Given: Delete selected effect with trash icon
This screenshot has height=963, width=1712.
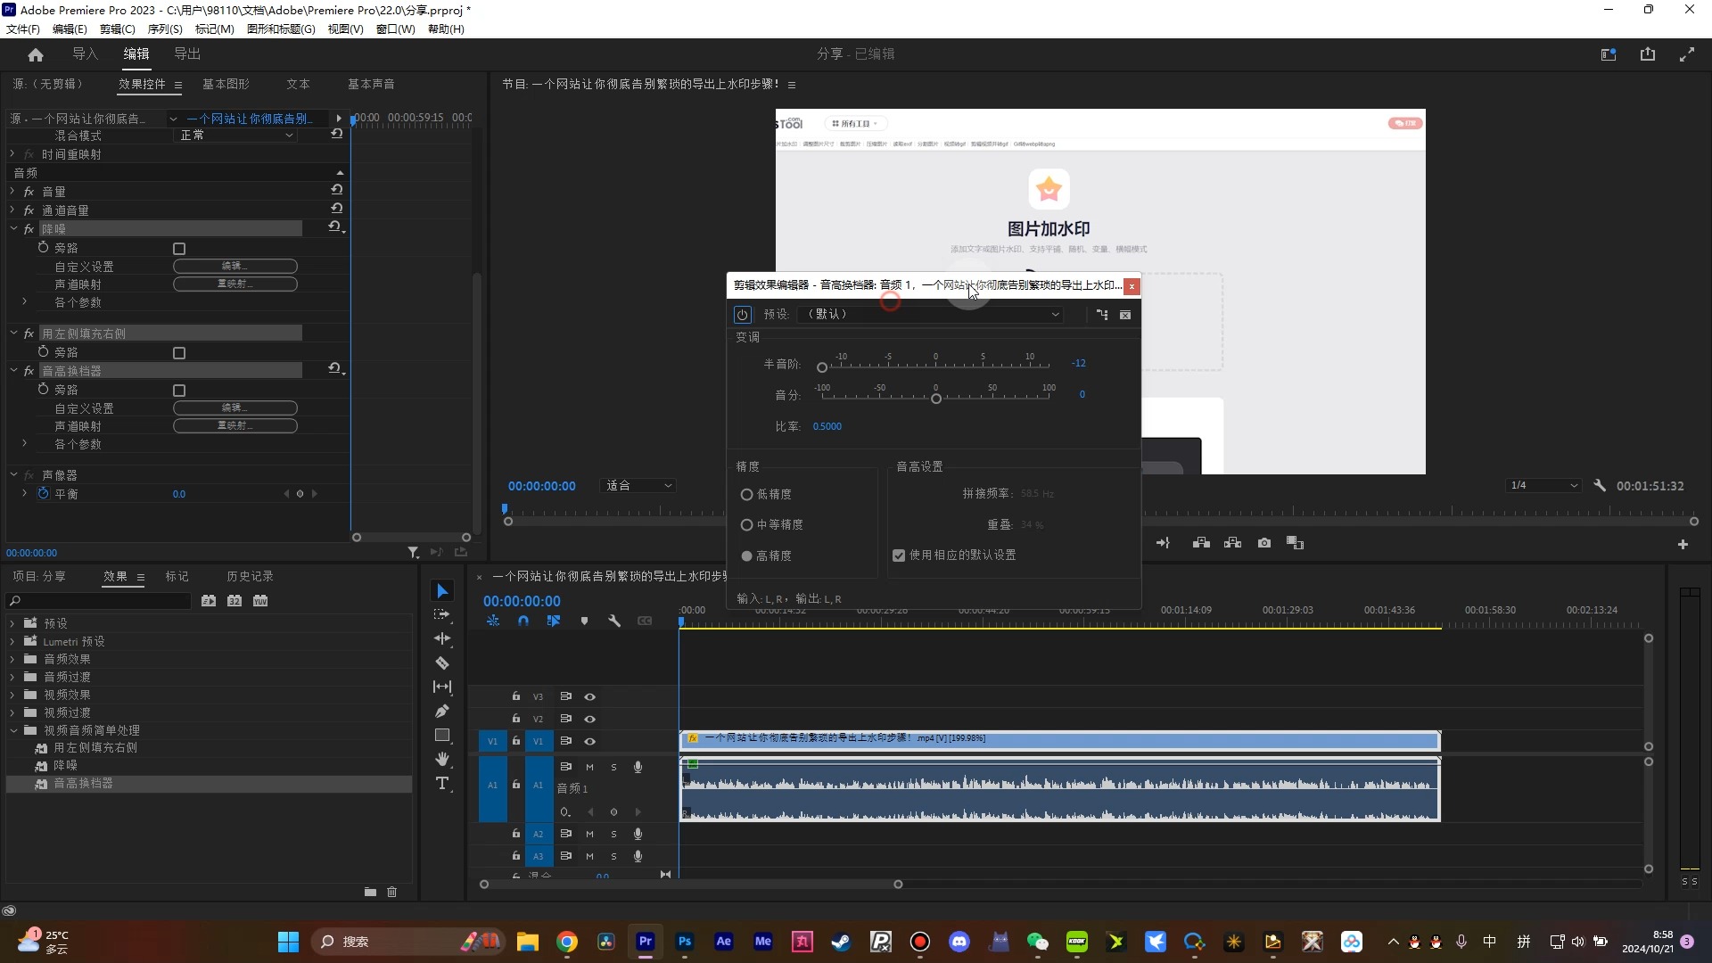Looking at the screenshot, I should [x=391, y=892].
